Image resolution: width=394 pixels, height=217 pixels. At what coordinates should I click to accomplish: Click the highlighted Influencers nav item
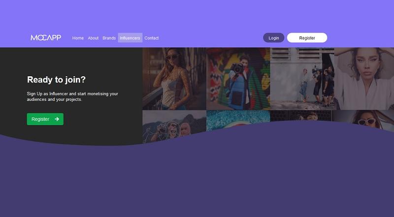tap(130, 38)
